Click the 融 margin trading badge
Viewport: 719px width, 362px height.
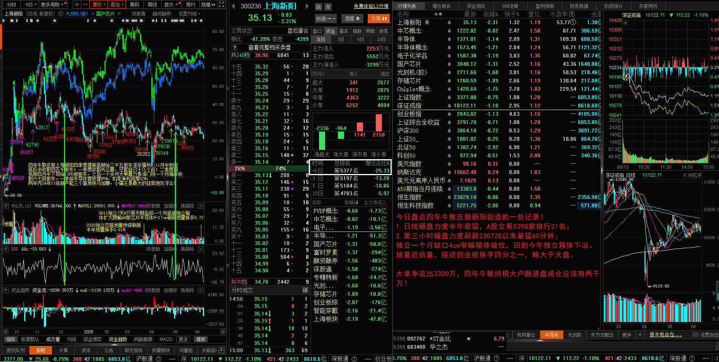tap(319, 7)
